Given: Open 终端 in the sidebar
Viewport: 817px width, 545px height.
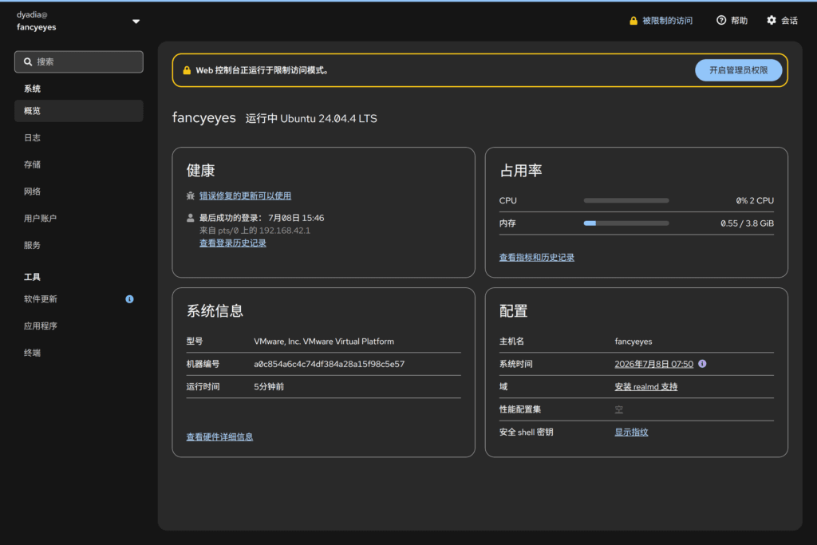Looking at the screenshot, I should 79,353.
